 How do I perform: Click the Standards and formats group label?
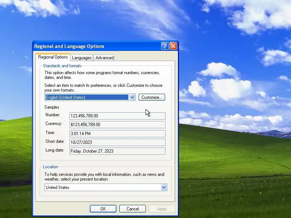point(62,66)
